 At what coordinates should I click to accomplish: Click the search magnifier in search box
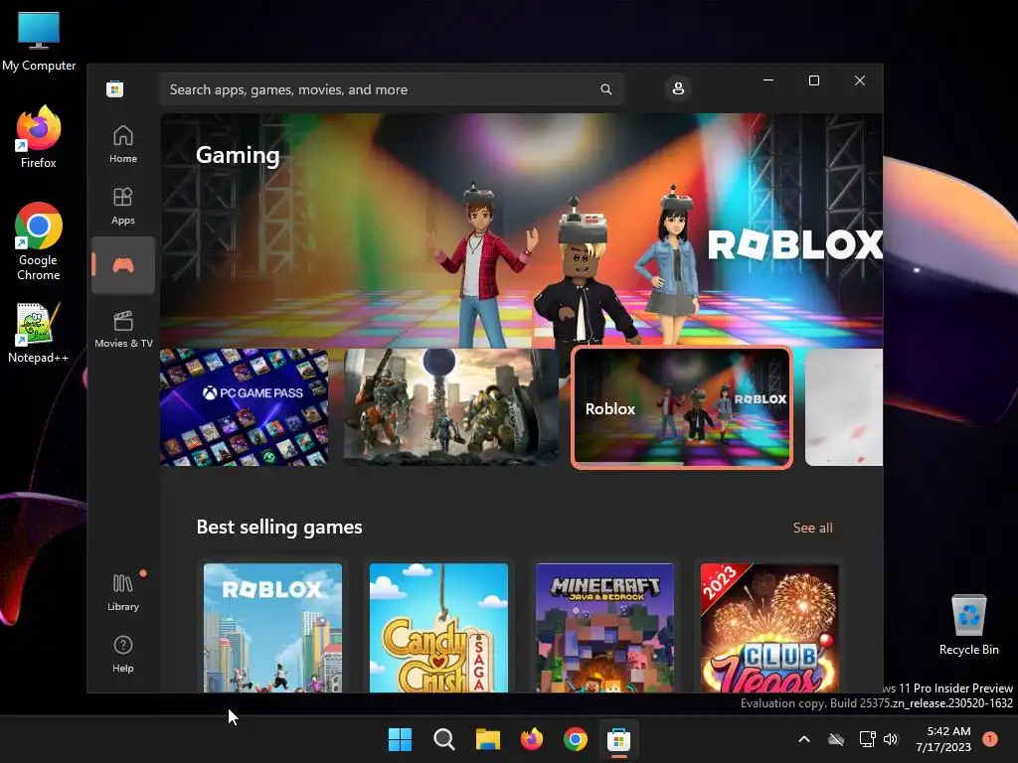tap(605, 89)
